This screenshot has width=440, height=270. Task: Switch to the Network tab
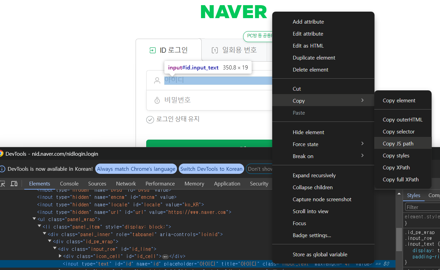[126, 184]
